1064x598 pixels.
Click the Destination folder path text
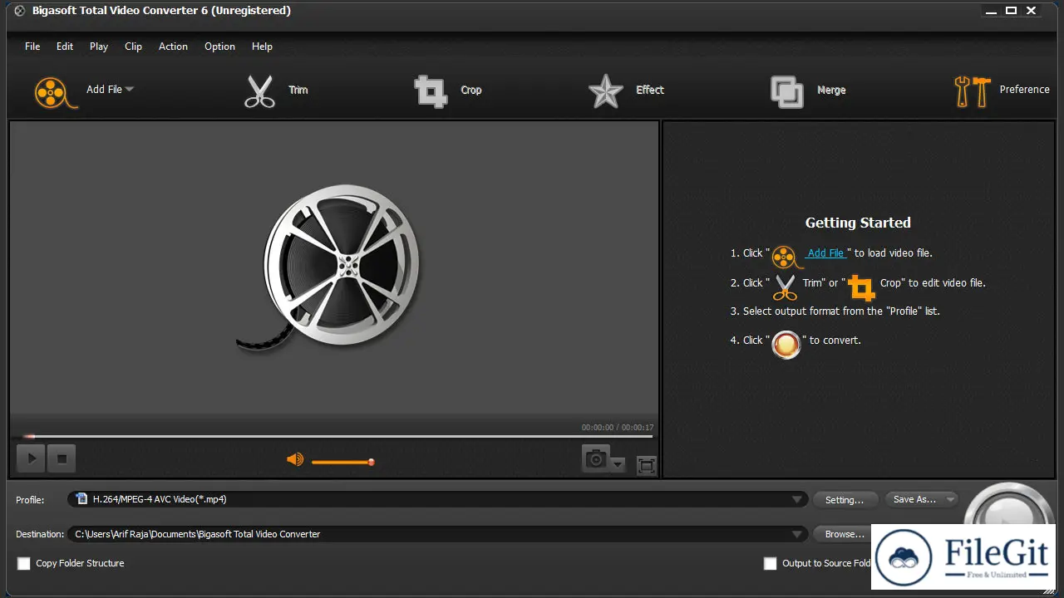click(198, 534)
